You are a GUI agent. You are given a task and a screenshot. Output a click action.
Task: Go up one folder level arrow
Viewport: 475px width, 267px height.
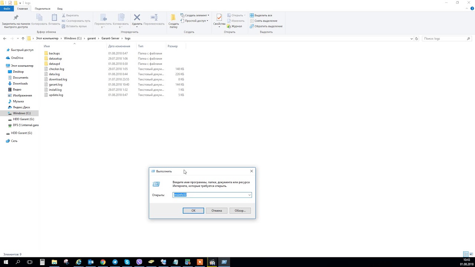coord(23,39)
